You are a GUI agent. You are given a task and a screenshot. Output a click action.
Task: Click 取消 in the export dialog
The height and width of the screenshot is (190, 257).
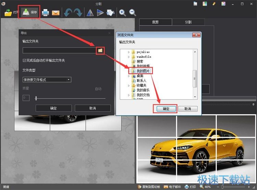click(93, 108)
